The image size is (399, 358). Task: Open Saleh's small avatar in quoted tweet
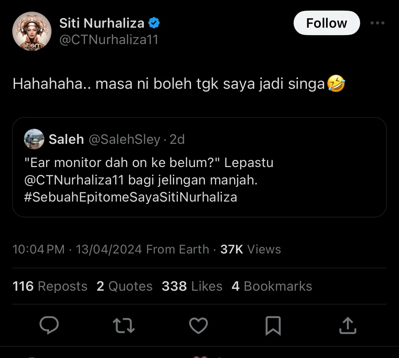34,139
